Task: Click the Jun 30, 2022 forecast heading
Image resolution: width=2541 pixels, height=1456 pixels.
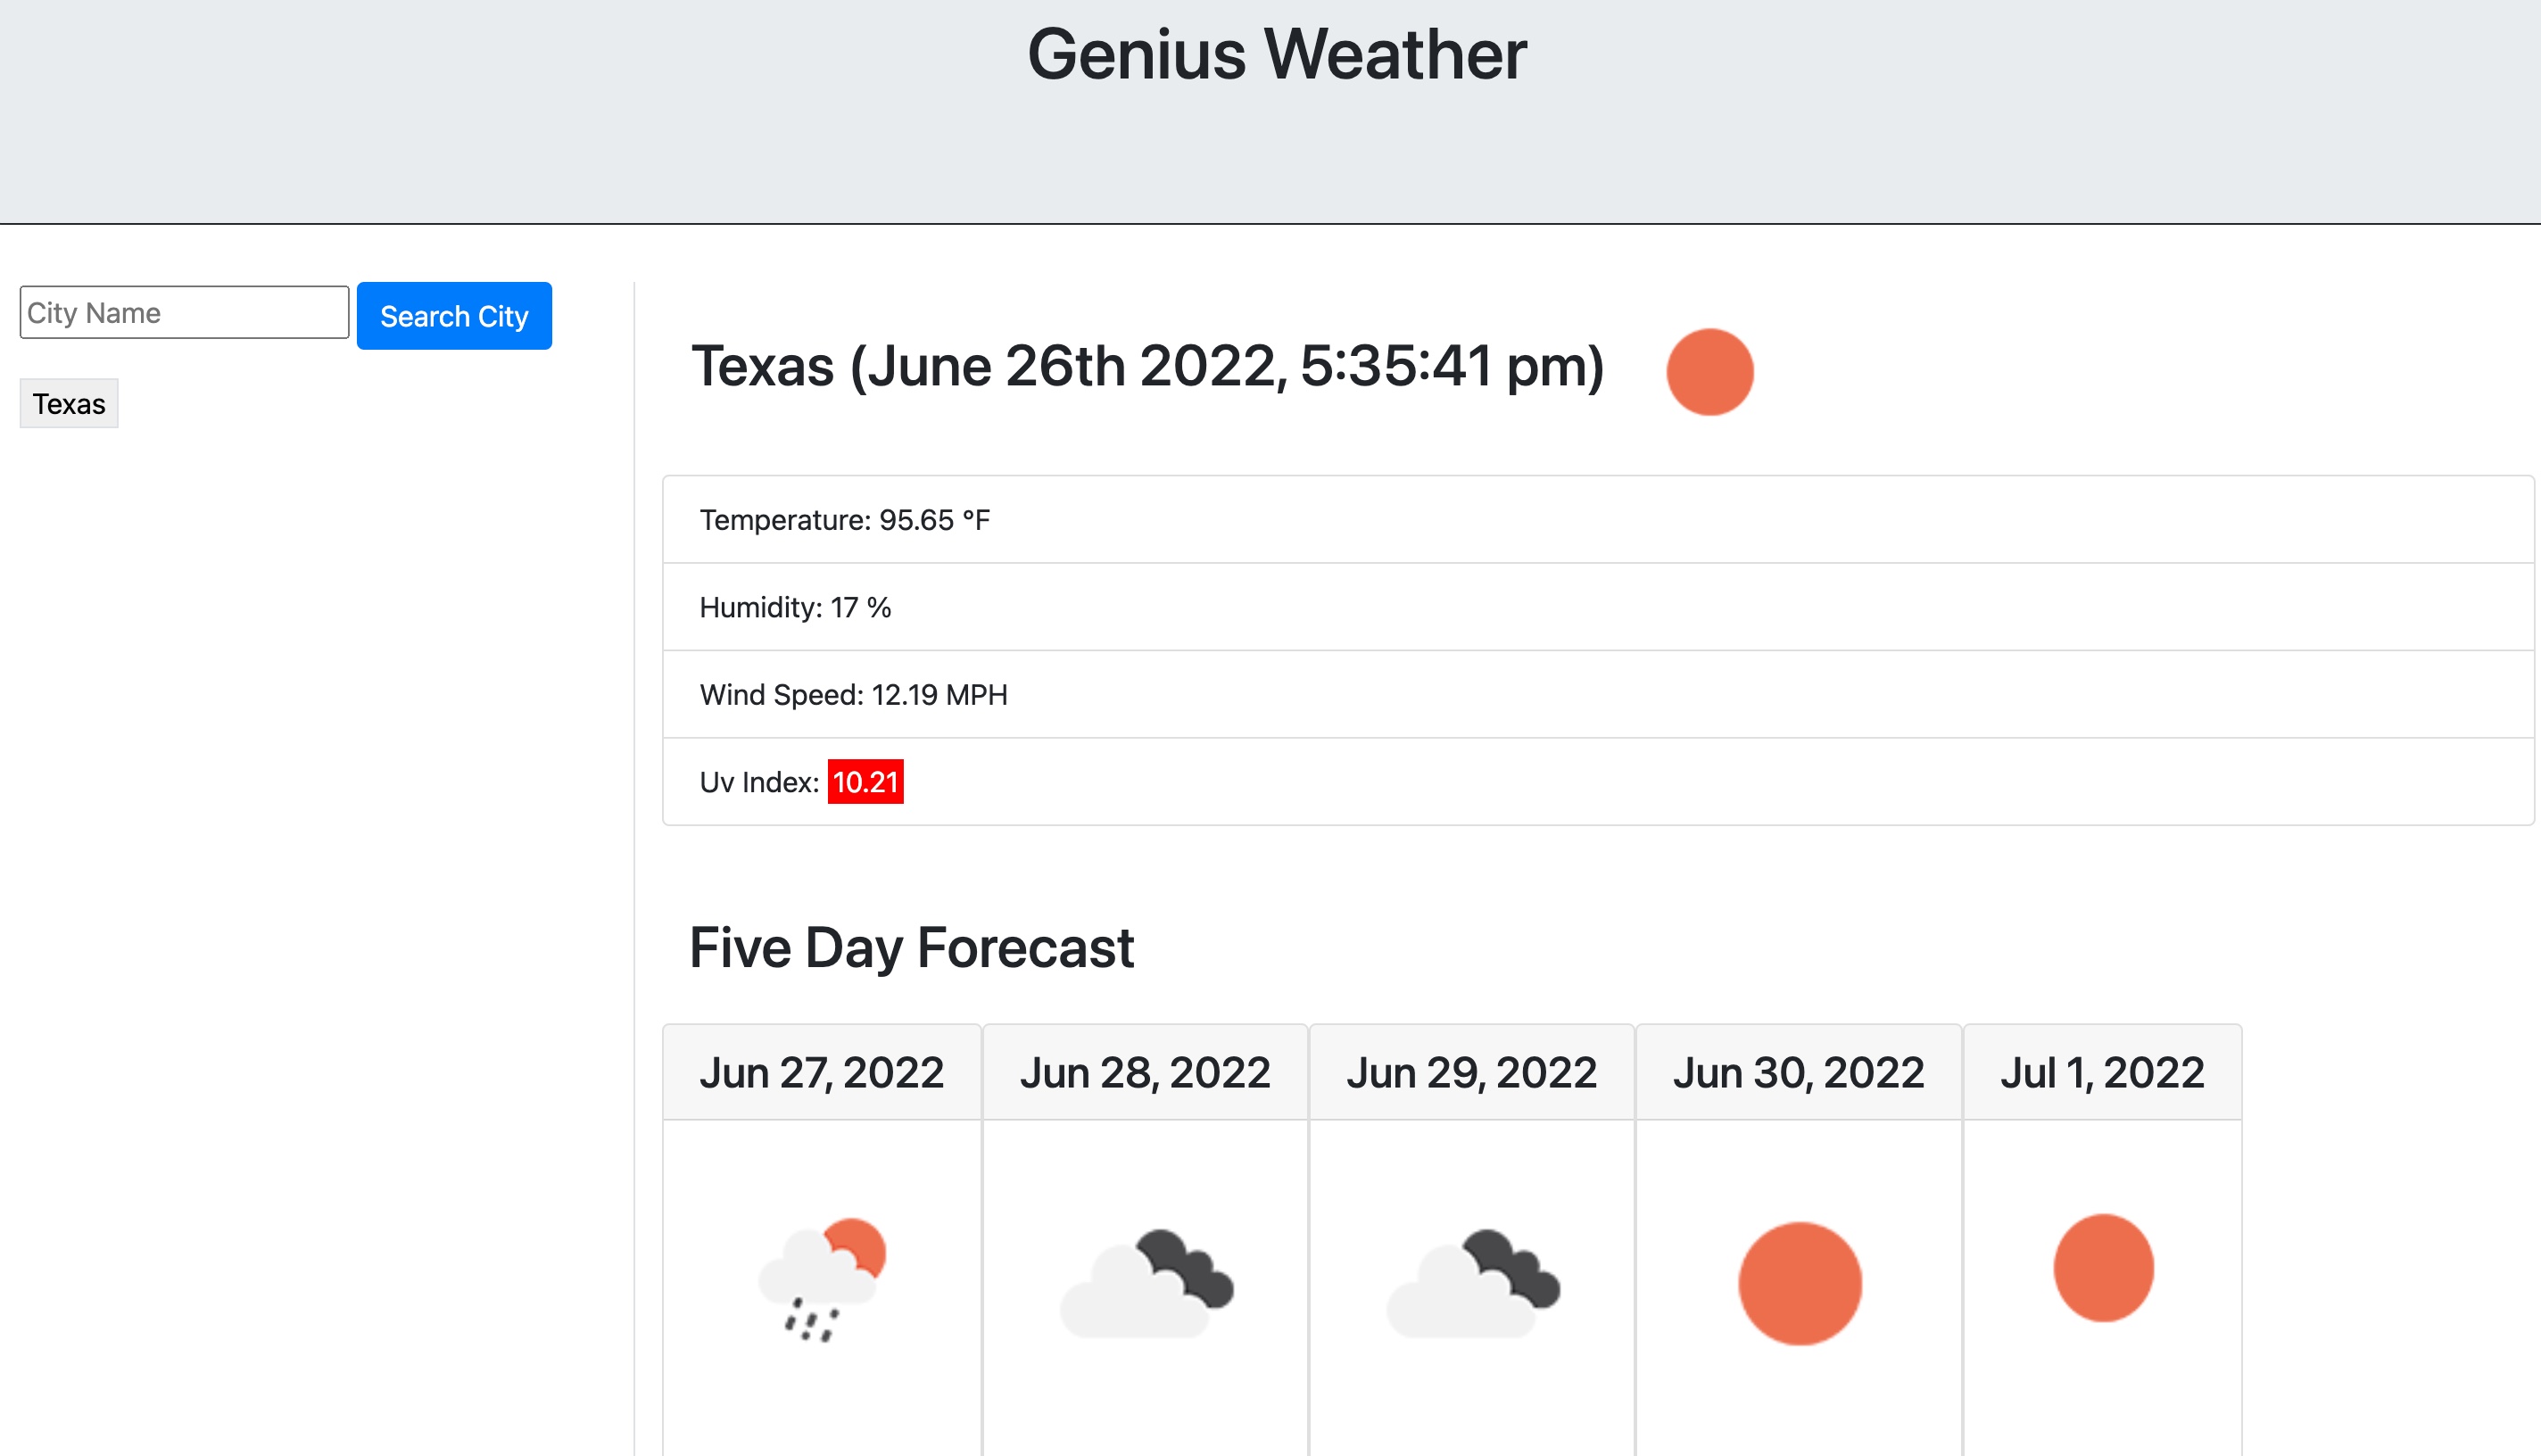Action: click(1798, 1071)
